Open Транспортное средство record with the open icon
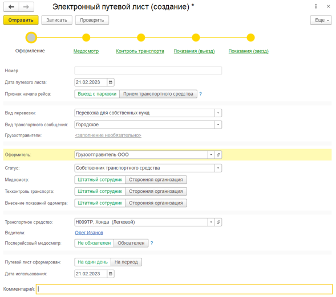The image size is (336, 297). click(x=218, y=222)
